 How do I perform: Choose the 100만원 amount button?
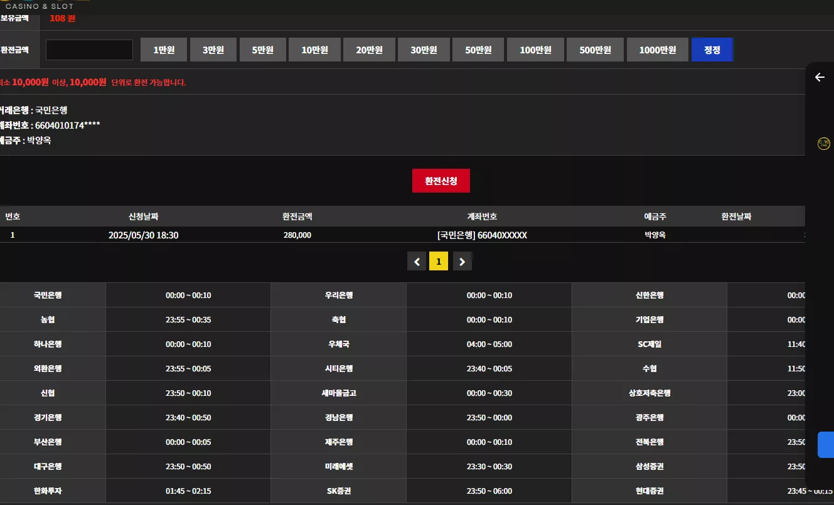[535, 50]
